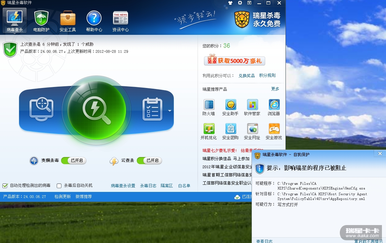Open the 兑换奖品 link

point(247,75)
